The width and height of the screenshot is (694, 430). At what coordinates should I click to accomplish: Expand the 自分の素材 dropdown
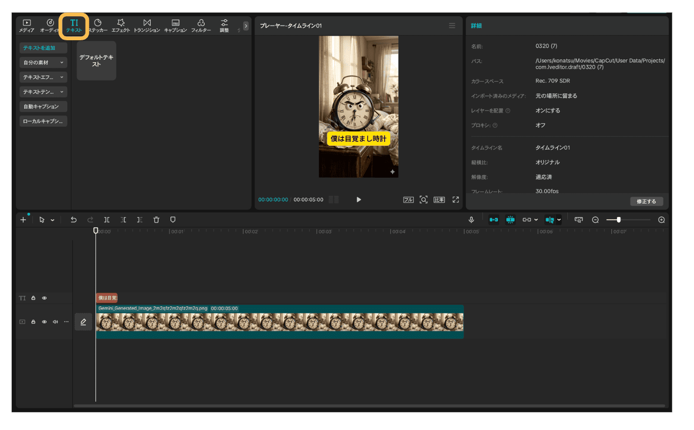point(43,62)
